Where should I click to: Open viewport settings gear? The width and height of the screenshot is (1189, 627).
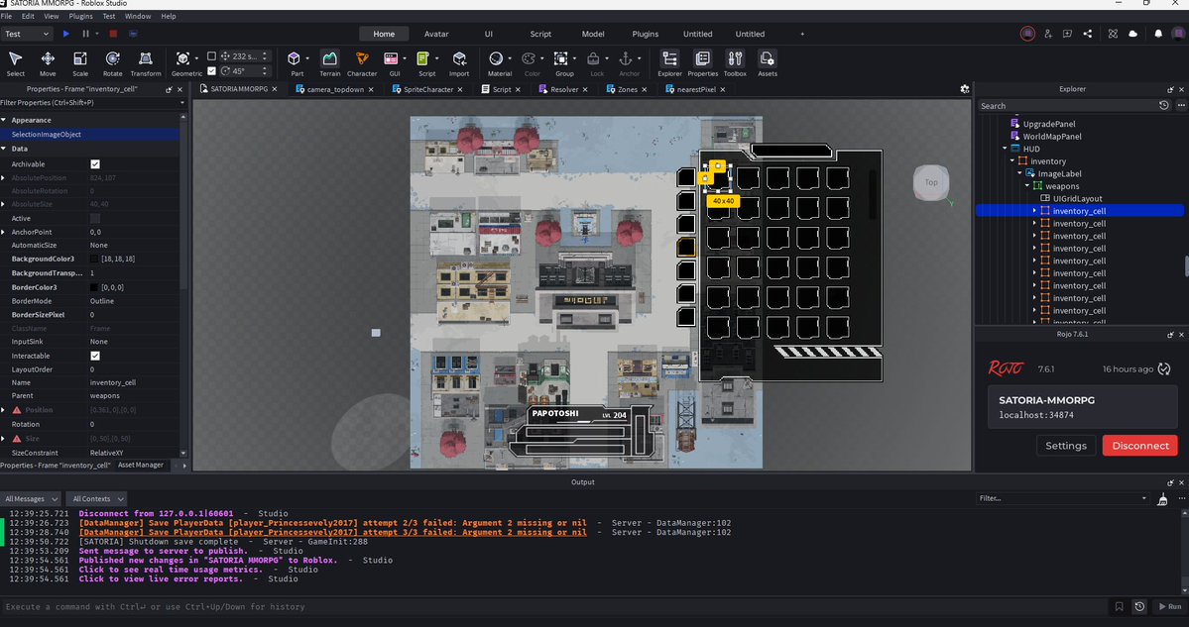(965, 88)
